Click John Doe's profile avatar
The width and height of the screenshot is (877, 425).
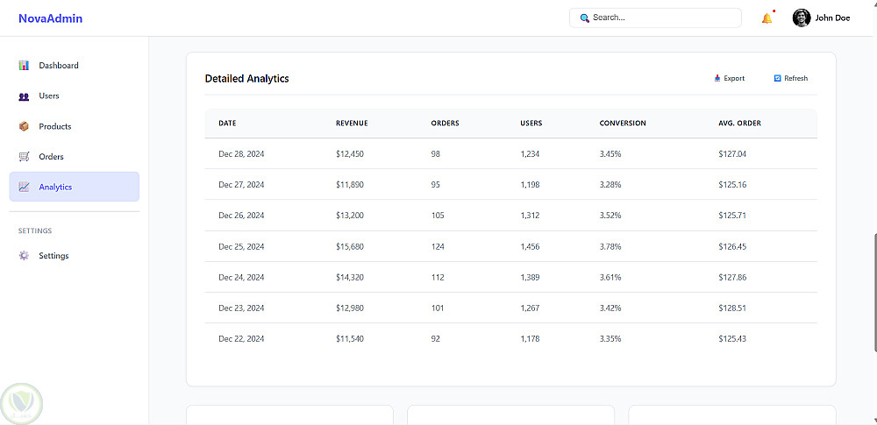pos(802,18)
